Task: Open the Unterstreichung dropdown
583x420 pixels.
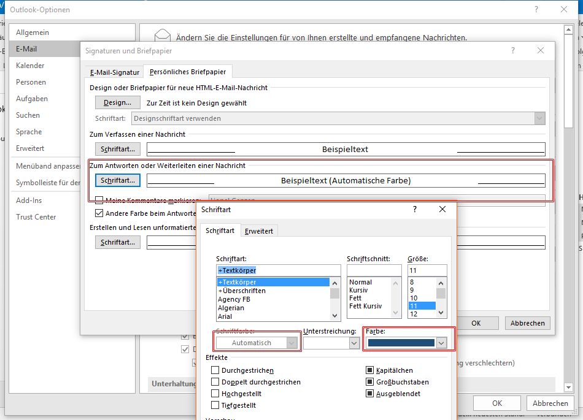Action: [x=354, y=343]
